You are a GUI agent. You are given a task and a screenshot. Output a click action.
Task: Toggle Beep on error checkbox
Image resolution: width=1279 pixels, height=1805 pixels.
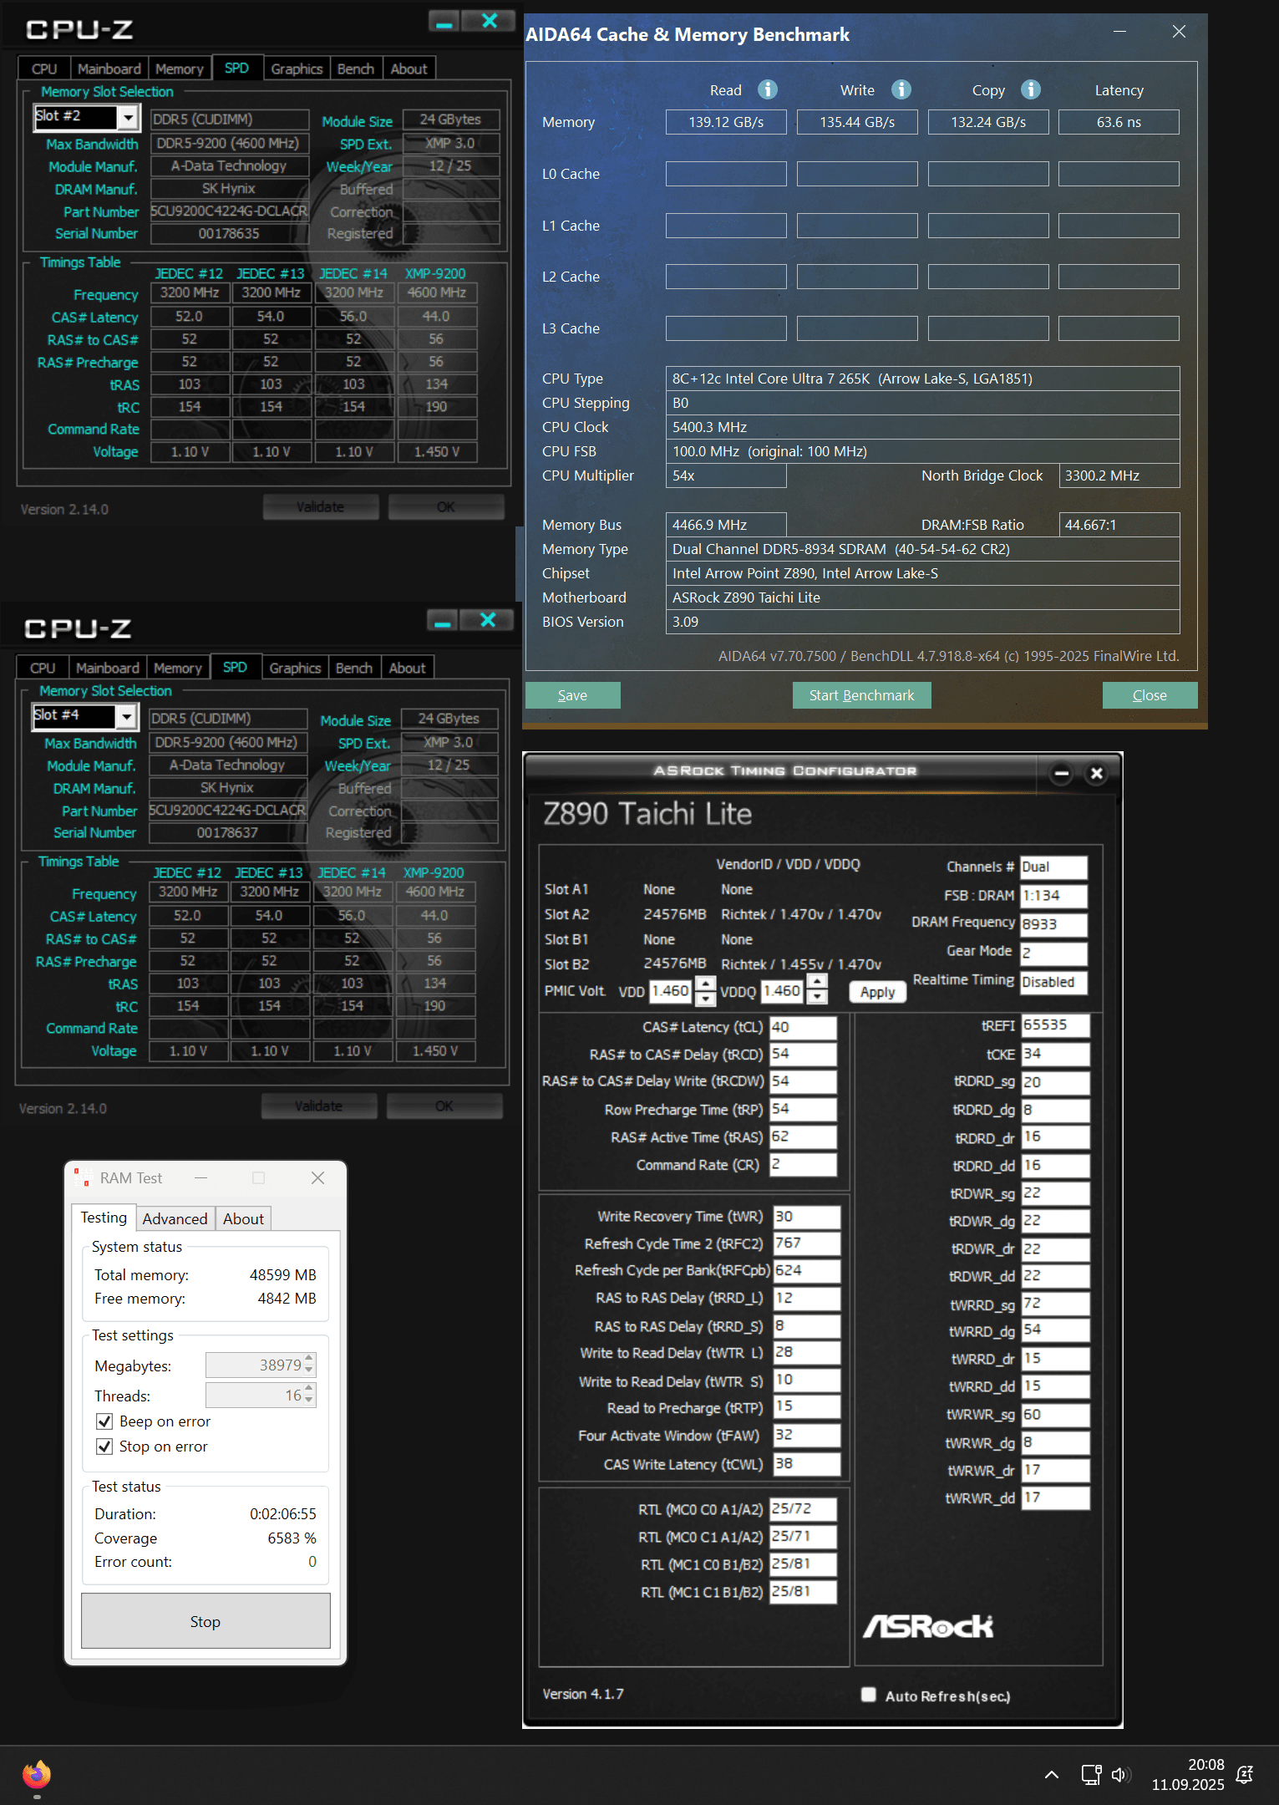[104, 1421]
